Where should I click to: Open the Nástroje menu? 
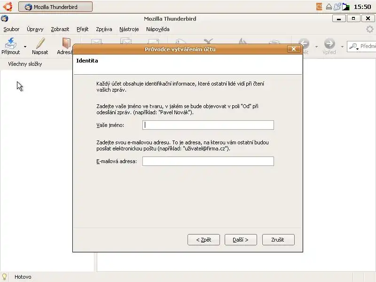[129, 29]
